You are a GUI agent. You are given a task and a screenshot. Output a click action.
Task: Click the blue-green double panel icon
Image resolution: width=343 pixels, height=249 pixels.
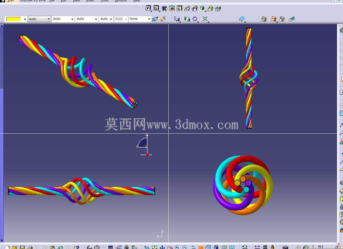click(x=187, y=19)
